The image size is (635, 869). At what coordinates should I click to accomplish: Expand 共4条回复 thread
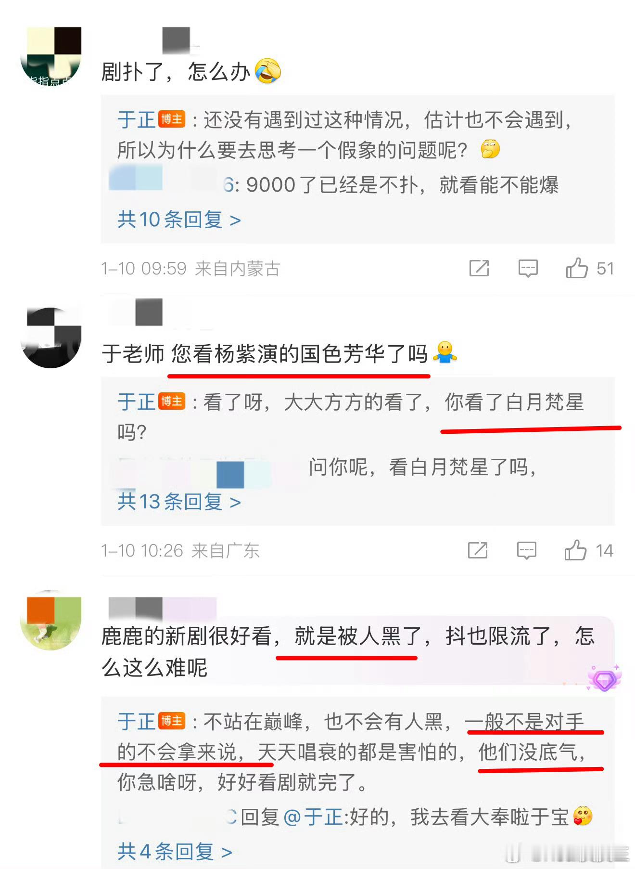[x=175, y=852]
